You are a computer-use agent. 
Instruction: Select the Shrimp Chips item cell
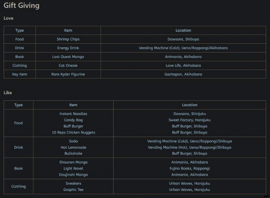tap(68, 39)
